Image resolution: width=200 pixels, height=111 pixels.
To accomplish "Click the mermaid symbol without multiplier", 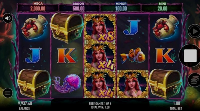I will point(133,84).
